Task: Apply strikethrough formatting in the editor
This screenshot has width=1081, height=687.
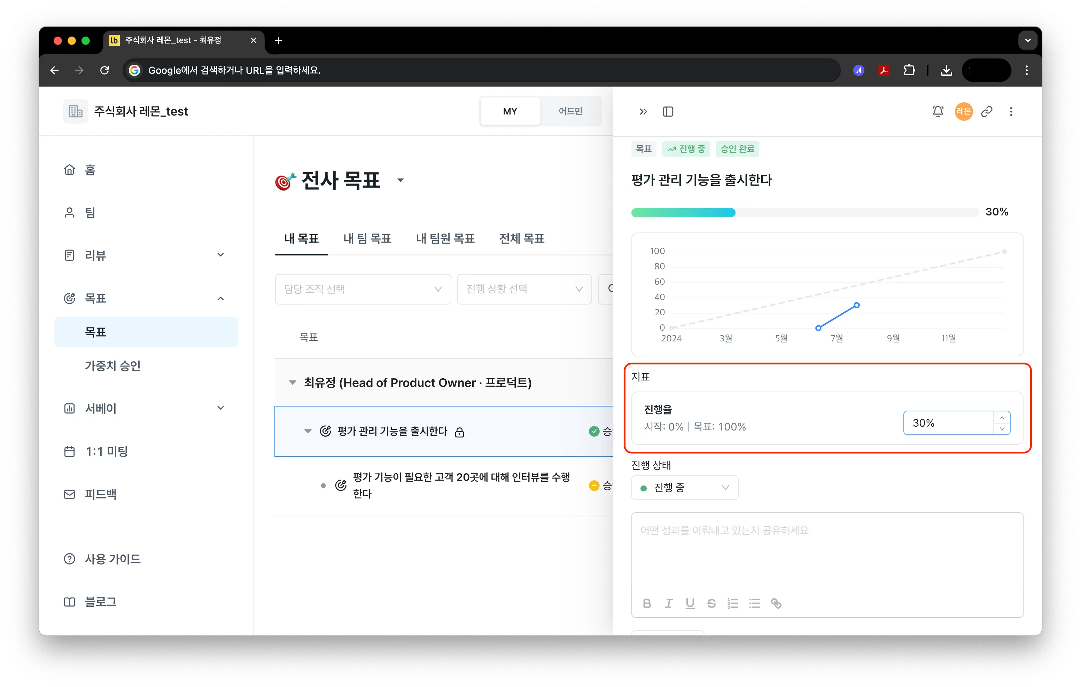Action: (x=711, y=603)
